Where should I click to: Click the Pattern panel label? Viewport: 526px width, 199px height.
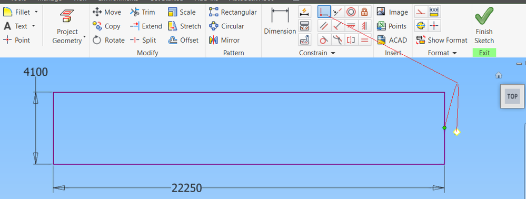233,53
